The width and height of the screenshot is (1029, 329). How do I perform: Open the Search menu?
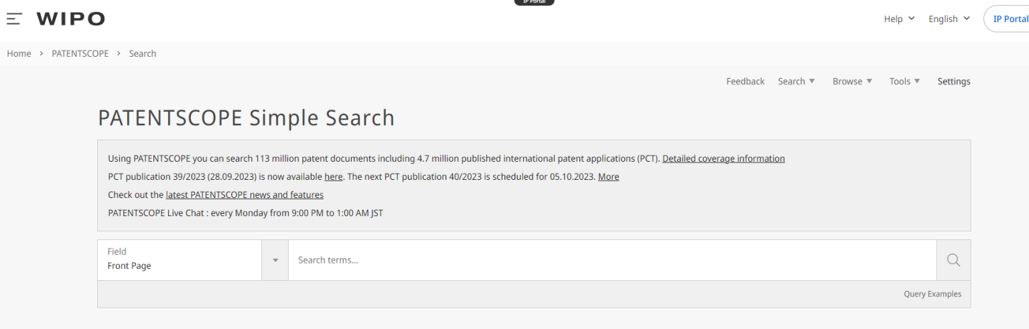click(796, 82)
